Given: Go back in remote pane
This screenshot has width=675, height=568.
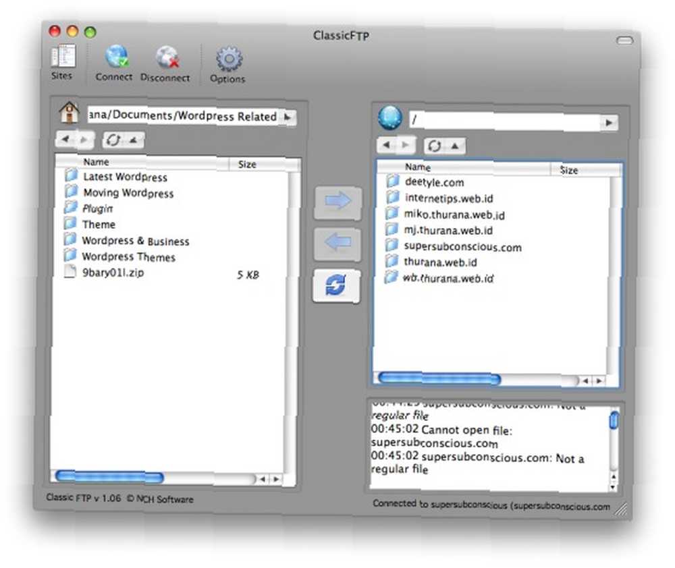Looking at the screenshot, I should pos(387,144).
